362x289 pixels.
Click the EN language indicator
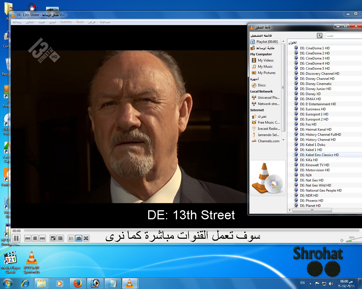tap(302, 283)
